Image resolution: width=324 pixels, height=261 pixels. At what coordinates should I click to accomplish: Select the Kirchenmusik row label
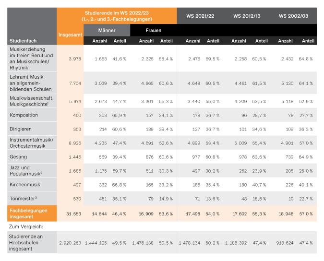pos(25,185)
